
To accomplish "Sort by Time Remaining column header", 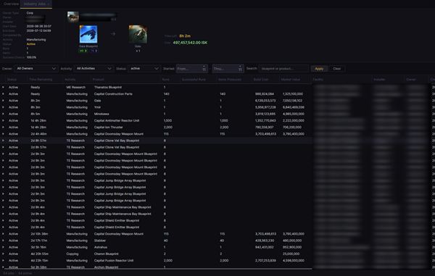I will pyautogui.click(x=41, y=80).
